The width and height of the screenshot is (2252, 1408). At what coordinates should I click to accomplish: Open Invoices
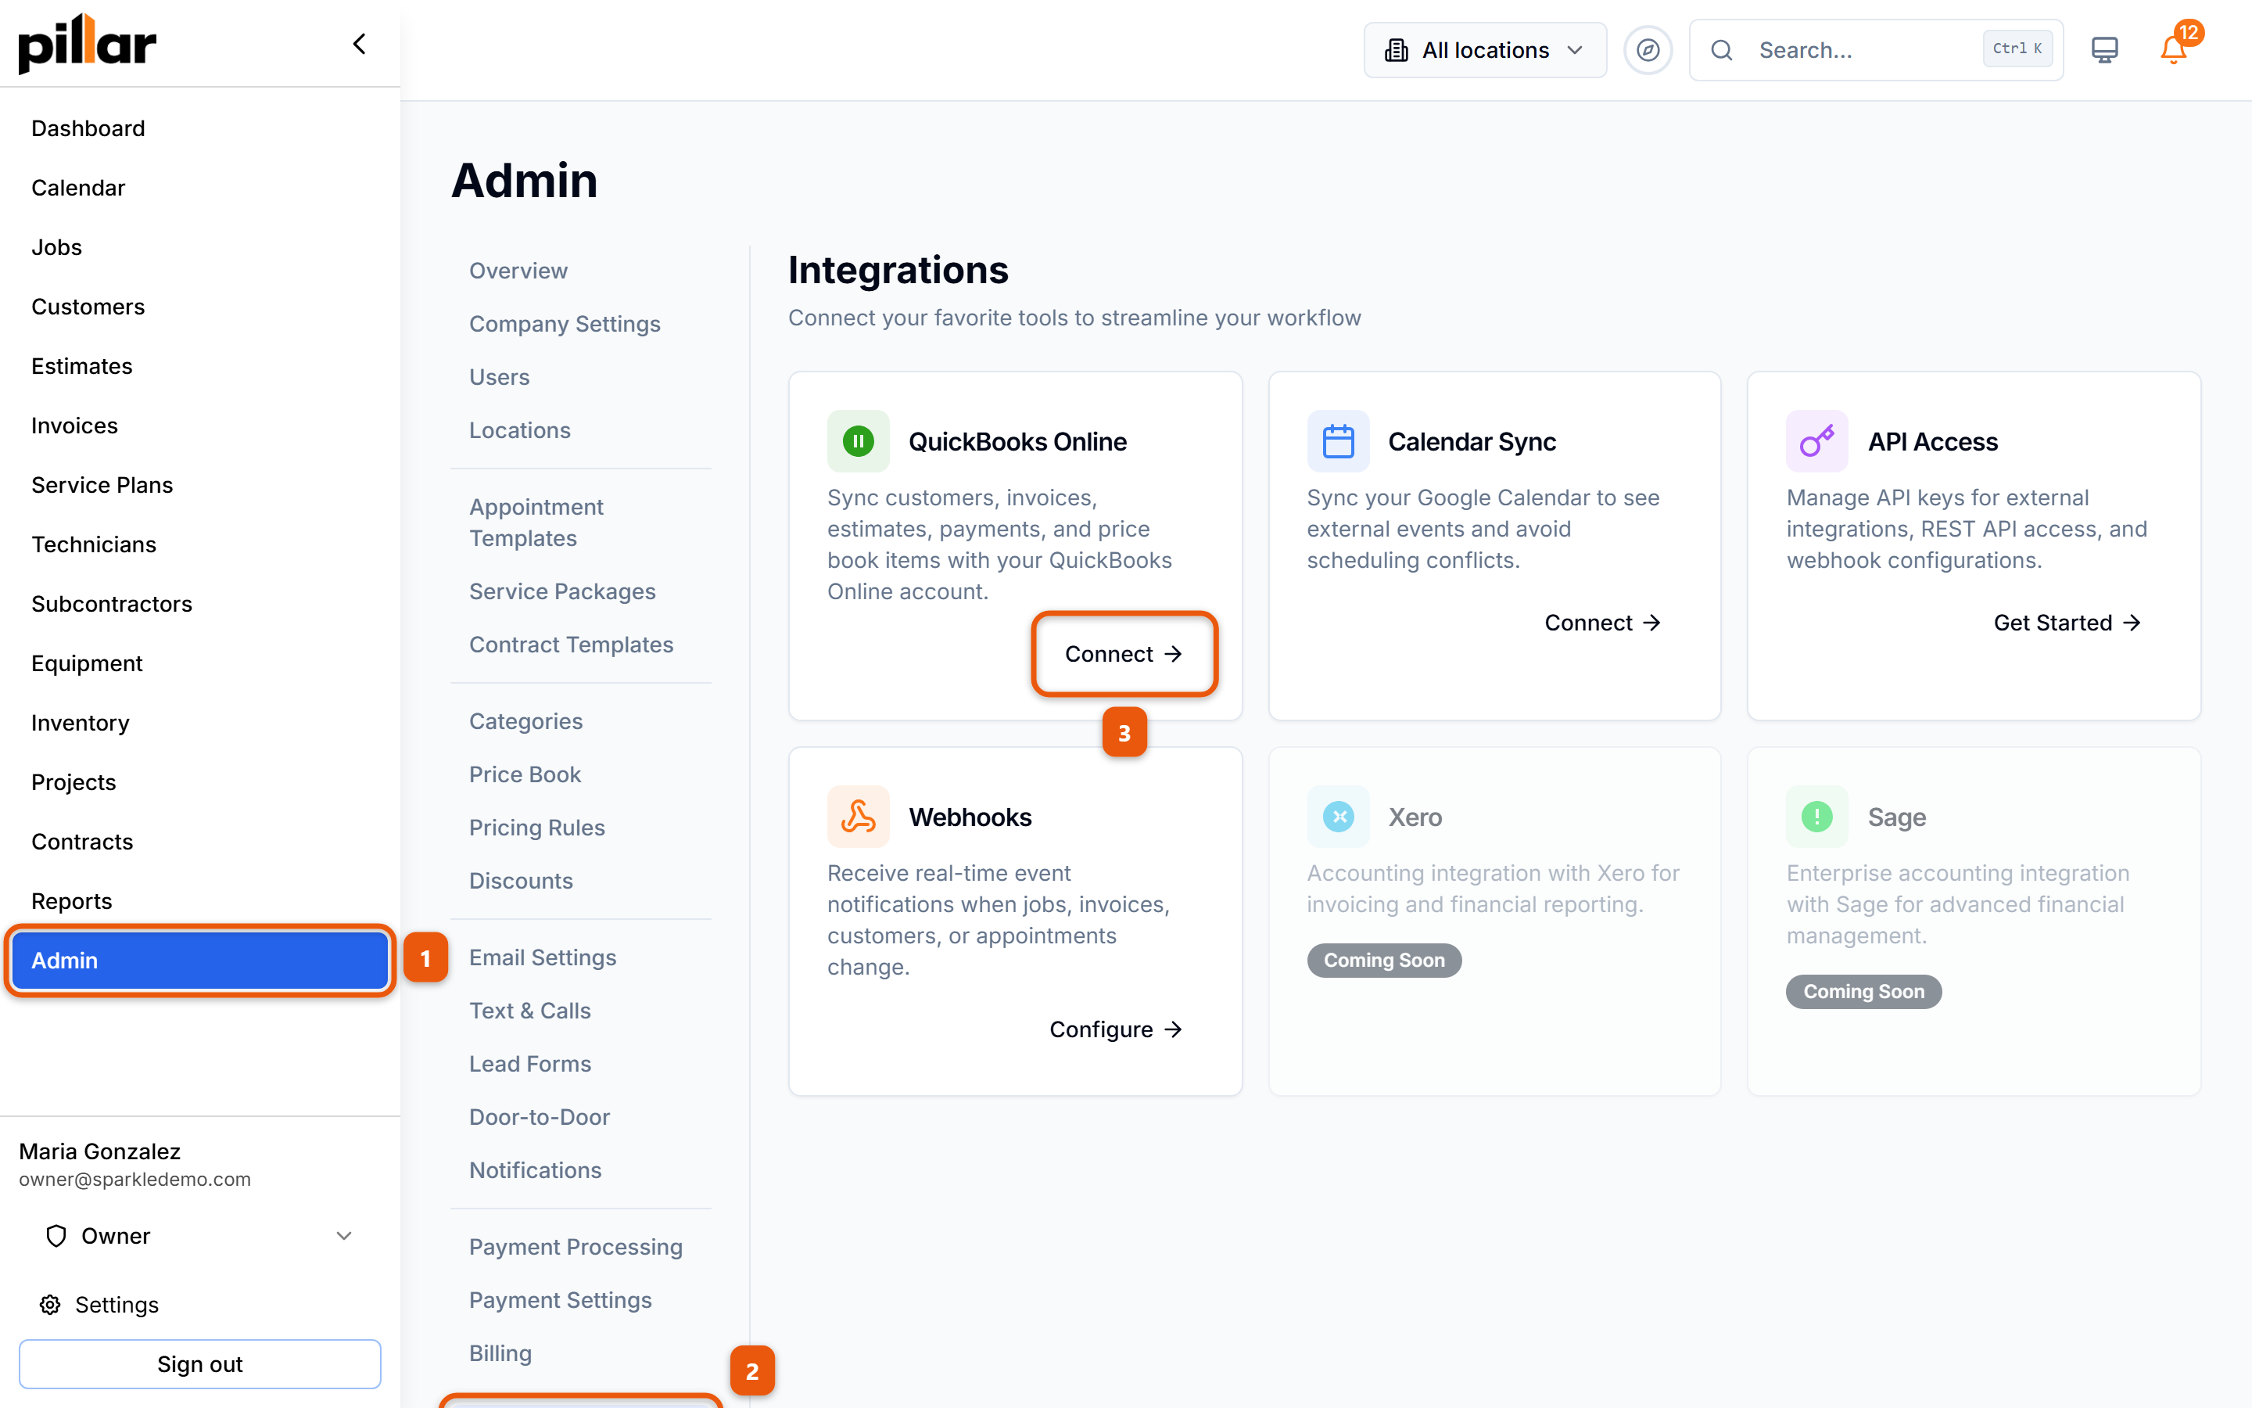(x=200, y=426)
